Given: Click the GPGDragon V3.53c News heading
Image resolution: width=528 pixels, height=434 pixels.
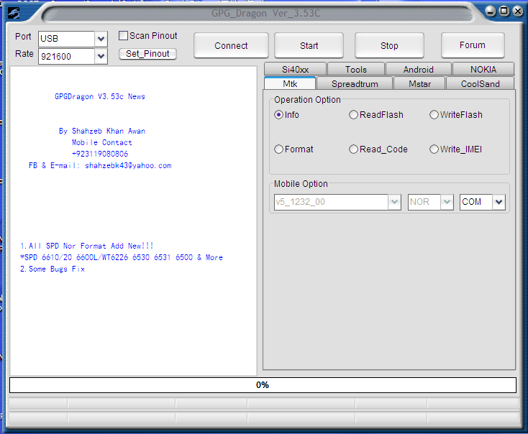Looking at the screenshot, I should pyautogui.click(x=100, y=96).
